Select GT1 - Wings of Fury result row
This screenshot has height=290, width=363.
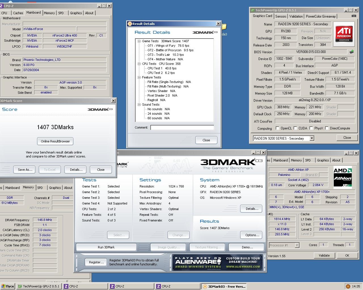[x=168, y=46]
